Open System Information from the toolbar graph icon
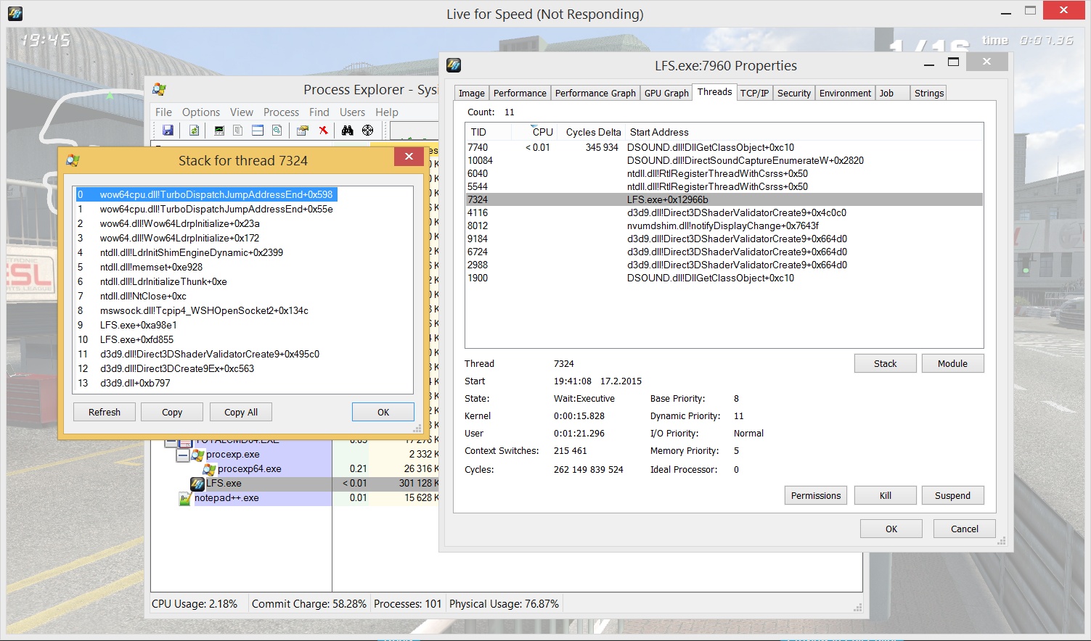The width and height of the screenshot is (1091, 641). (219, 131)
